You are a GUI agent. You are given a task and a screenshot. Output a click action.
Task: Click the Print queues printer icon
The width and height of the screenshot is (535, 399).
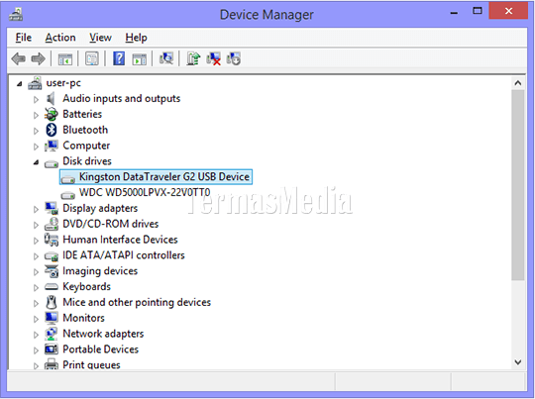52,364
